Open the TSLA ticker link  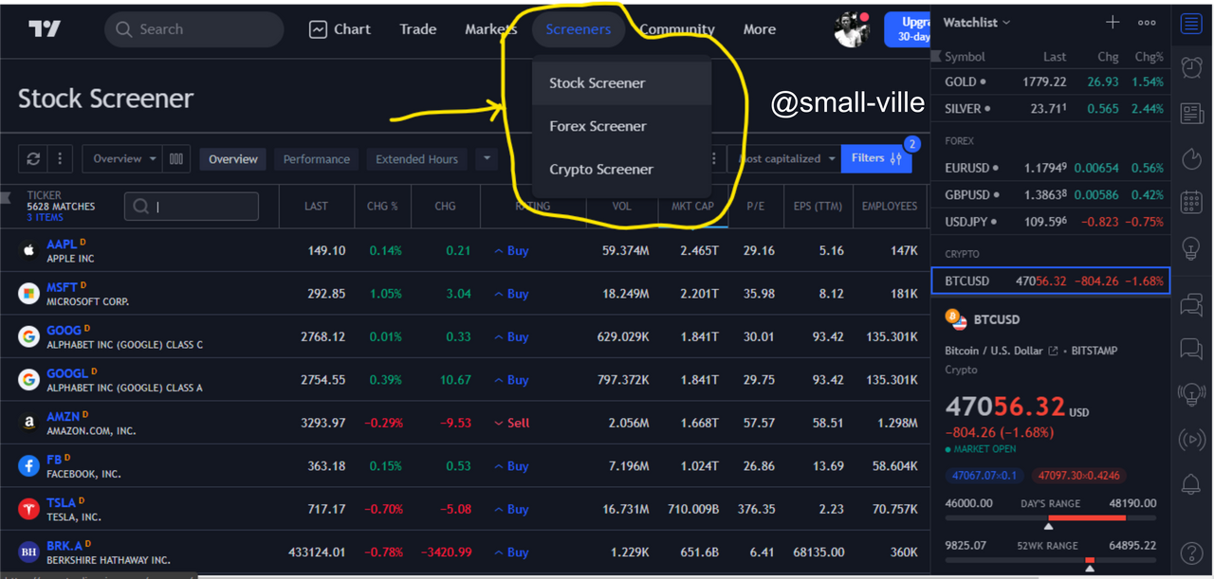pos(61,502)
